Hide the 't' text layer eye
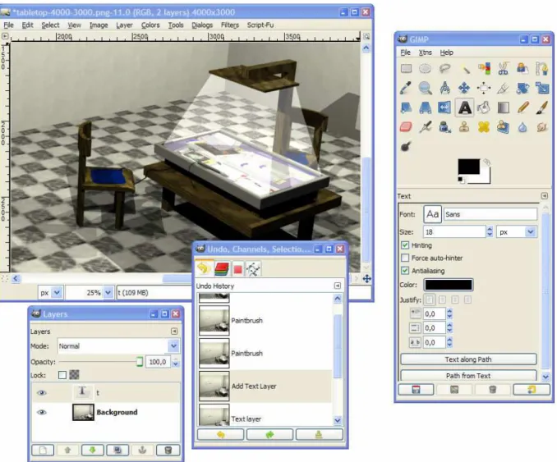Screen dimensions: 557x462 (42, 393)
